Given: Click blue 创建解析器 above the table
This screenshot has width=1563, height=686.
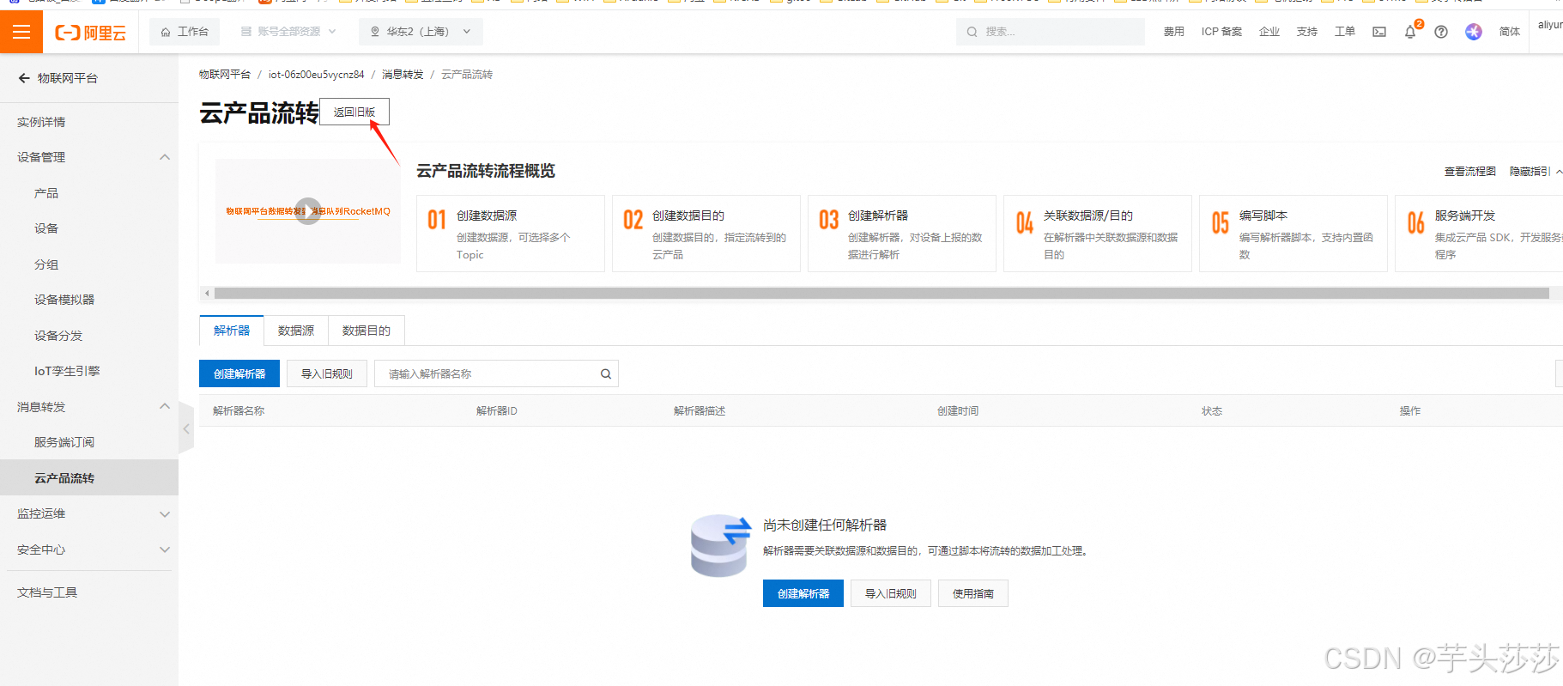Looking at the screenshot, I should (239, 373).
